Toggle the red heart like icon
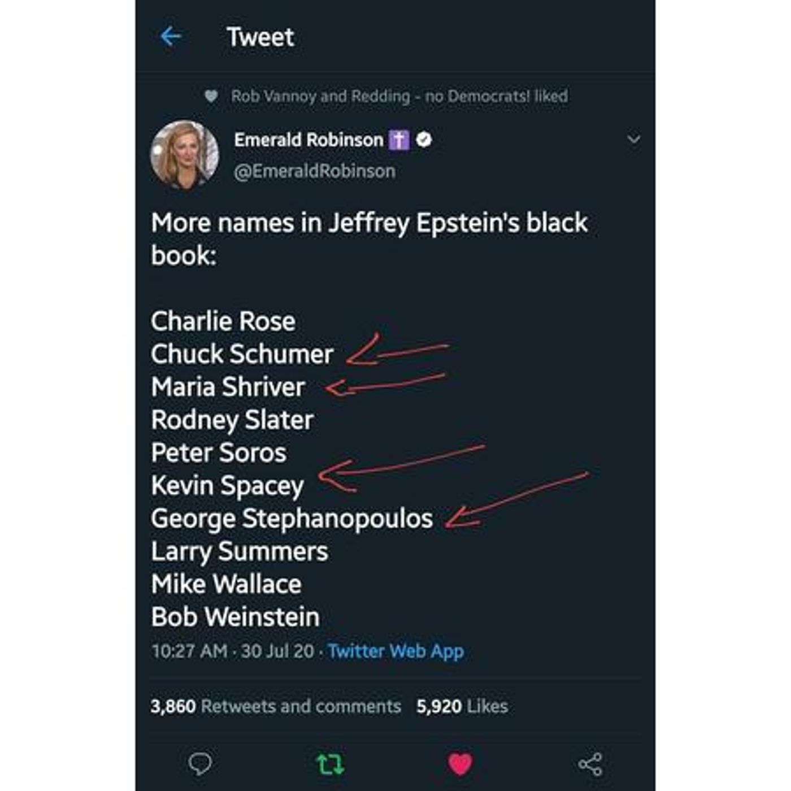The height and width of the screenshot is (791, 791). point(460,764)
